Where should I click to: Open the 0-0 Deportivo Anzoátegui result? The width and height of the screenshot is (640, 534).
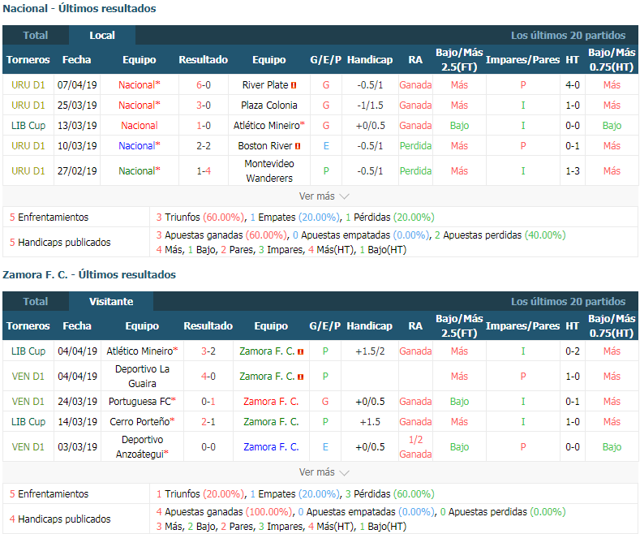pos(208,447)
